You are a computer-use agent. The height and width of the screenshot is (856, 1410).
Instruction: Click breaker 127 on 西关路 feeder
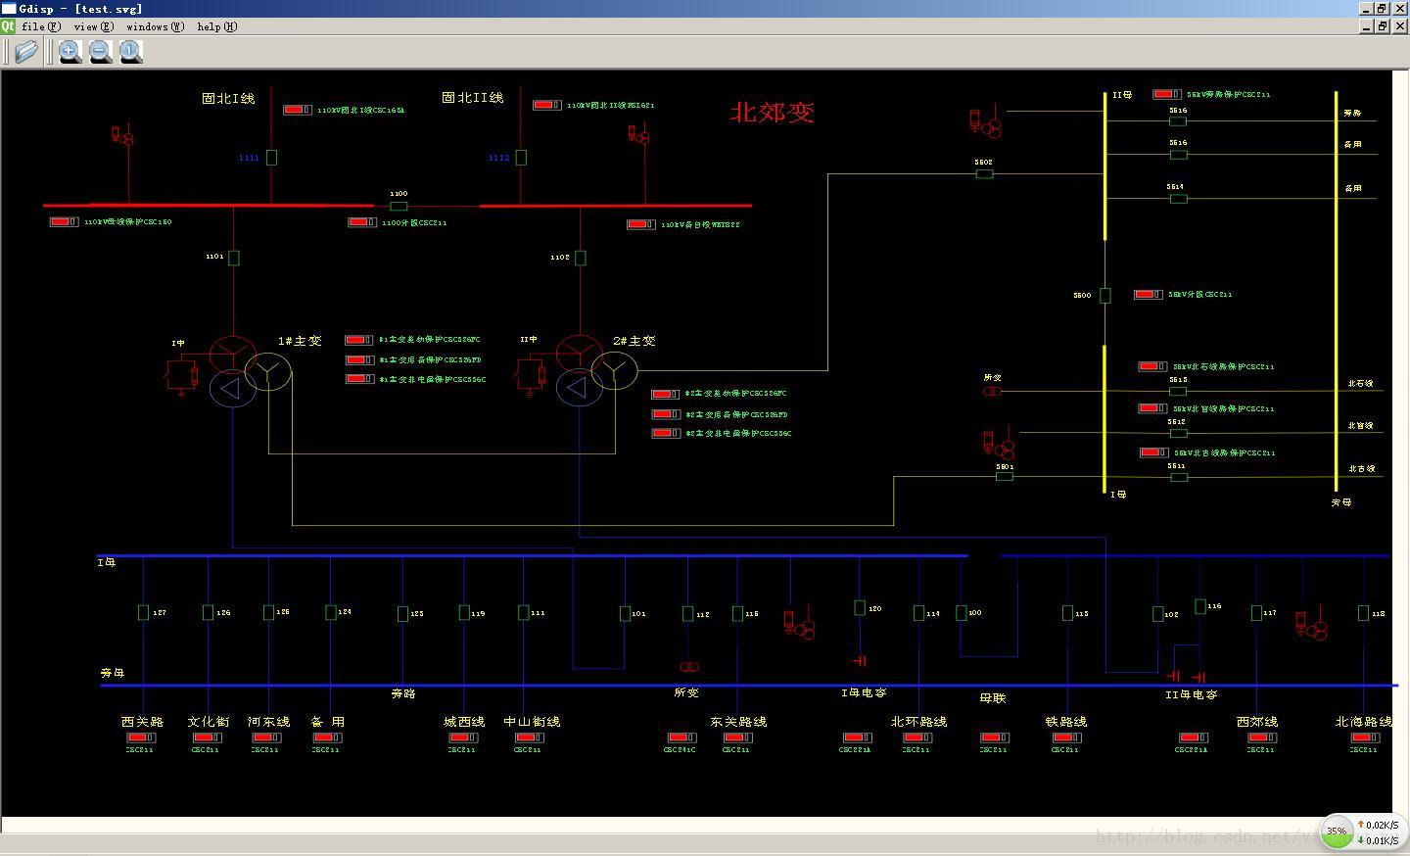pos(143,612)
